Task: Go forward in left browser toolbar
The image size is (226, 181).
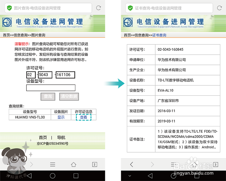Action: (32, 164)
